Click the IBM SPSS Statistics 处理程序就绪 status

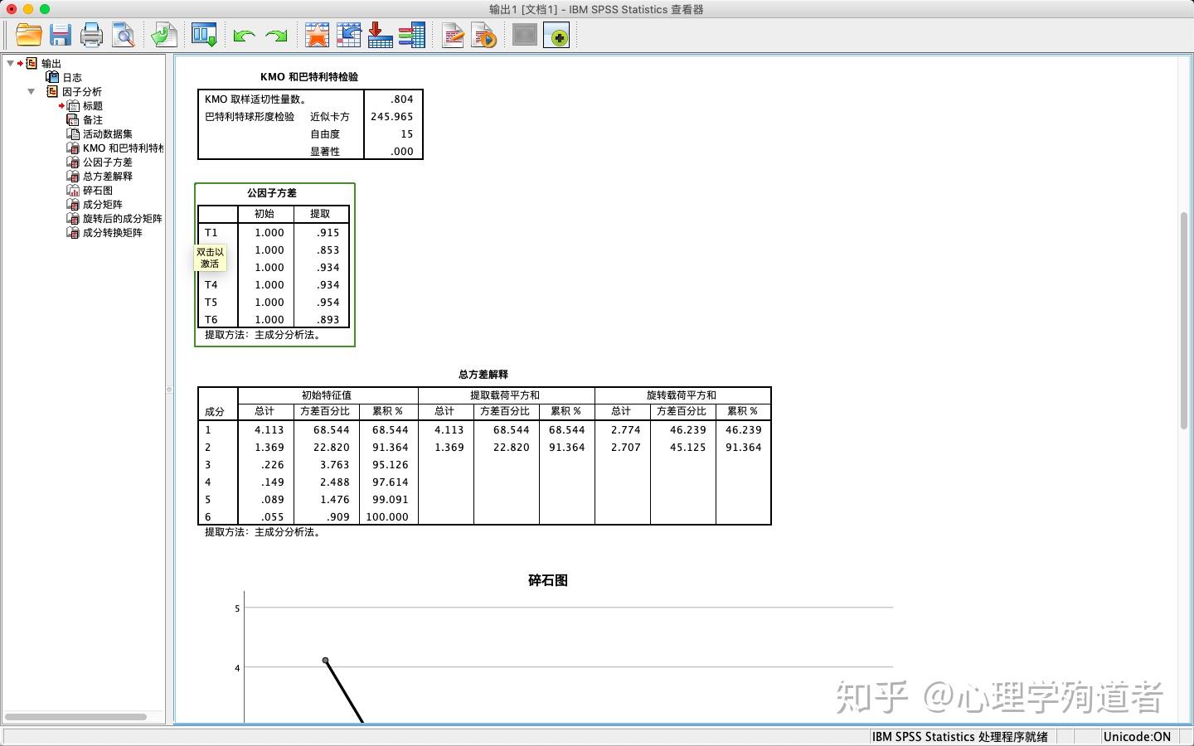960,736
